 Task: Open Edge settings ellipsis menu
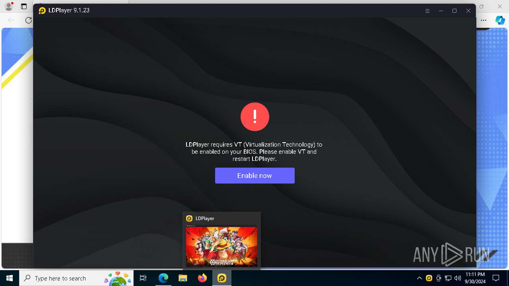click(484, 20)
